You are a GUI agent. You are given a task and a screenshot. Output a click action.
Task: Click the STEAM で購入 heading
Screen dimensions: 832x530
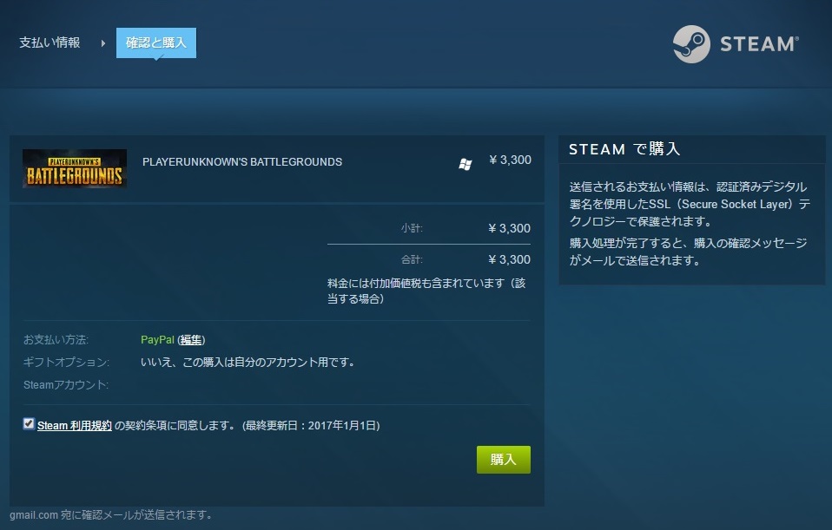click(624, 149)
